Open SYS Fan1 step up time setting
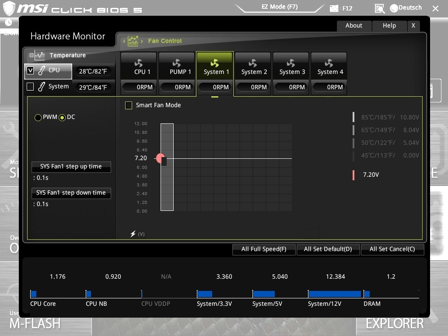 point(71,167)
